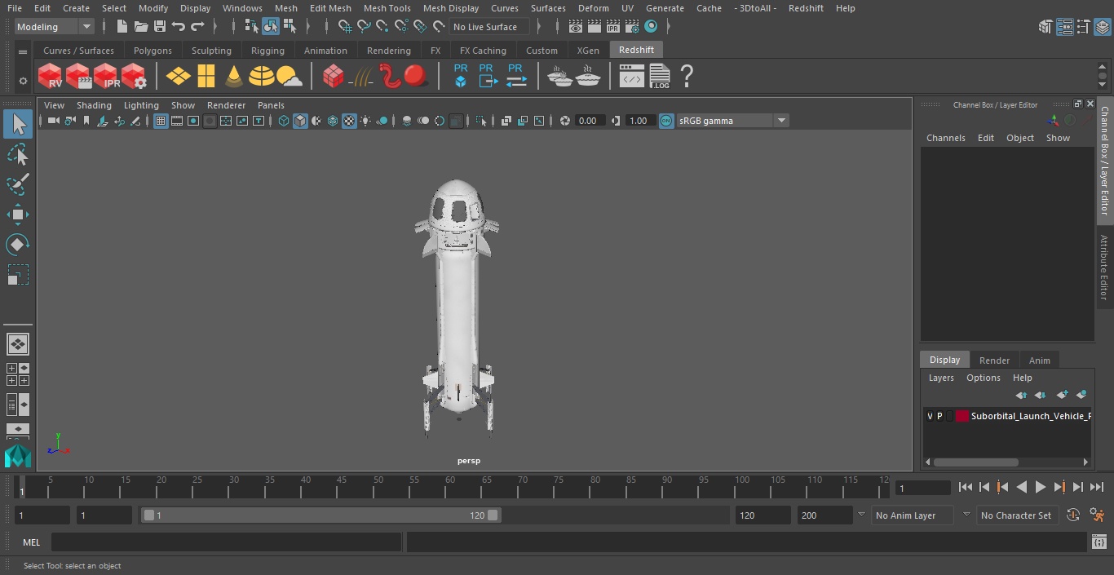Viewport: 1114px width, 575px height.
Task: Toggle wireframe shading in viewport
Action: 284,121
